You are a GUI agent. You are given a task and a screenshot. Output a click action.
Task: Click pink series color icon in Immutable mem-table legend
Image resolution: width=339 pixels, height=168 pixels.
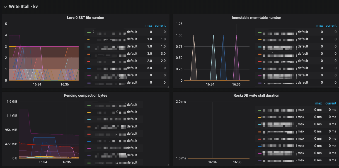tap(260, 76)
